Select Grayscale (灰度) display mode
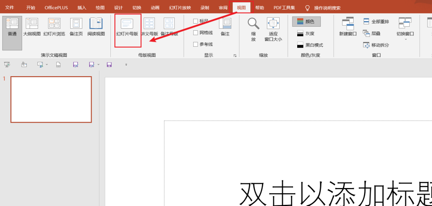This screenshot has width=432, height=206. click(306, 34)
